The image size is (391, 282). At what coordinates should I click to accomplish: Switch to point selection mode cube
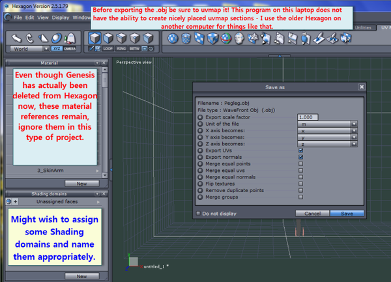pyautogui.click(x=135, y=38)
